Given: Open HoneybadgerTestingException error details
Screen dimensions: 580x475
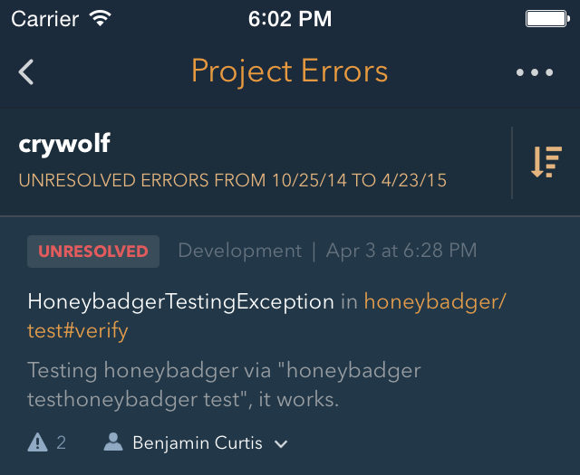Looking at the screenshot, I should click(x=181, y=302).
